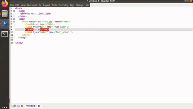This screenshot has width=193, height=109.
Task: Open the Zencoding menu
Action: (63, 5)
